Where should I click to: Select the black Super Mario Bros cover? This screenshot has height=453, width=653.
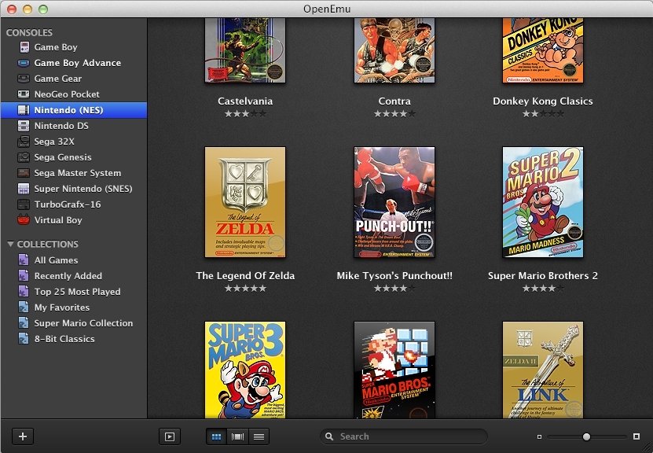click(394, 370)
